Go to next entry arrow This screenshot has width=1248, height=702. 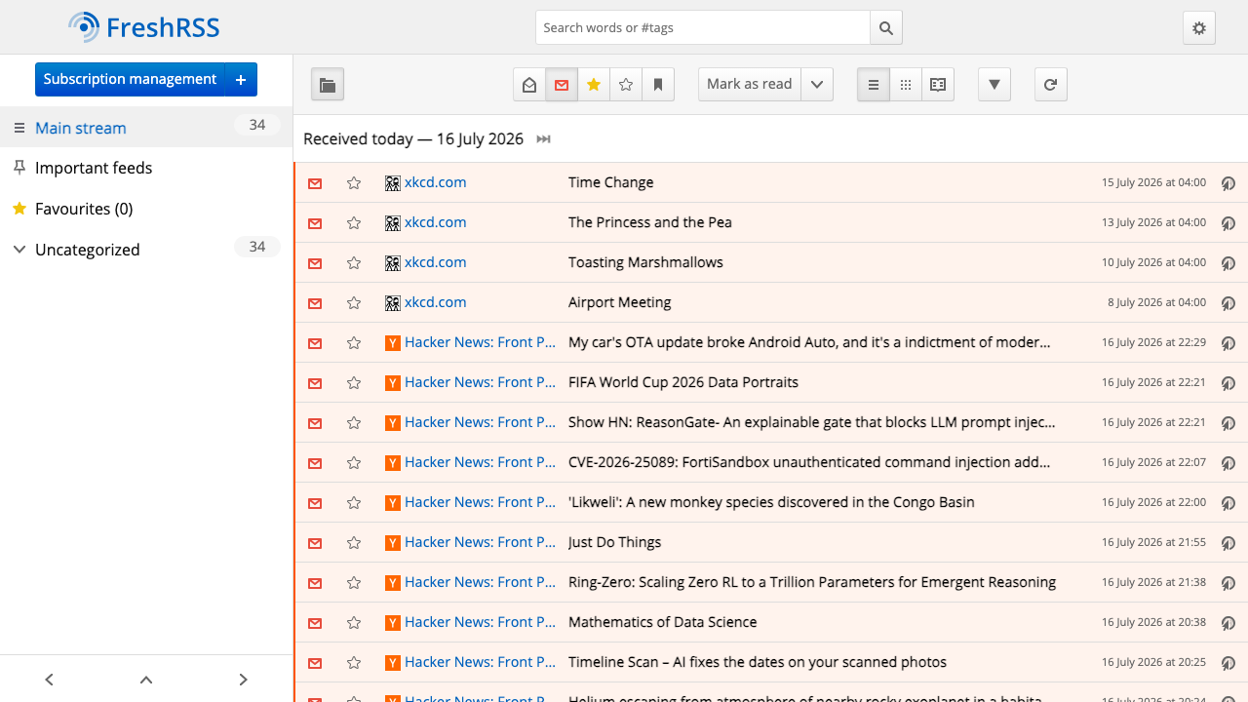[244, 680]
